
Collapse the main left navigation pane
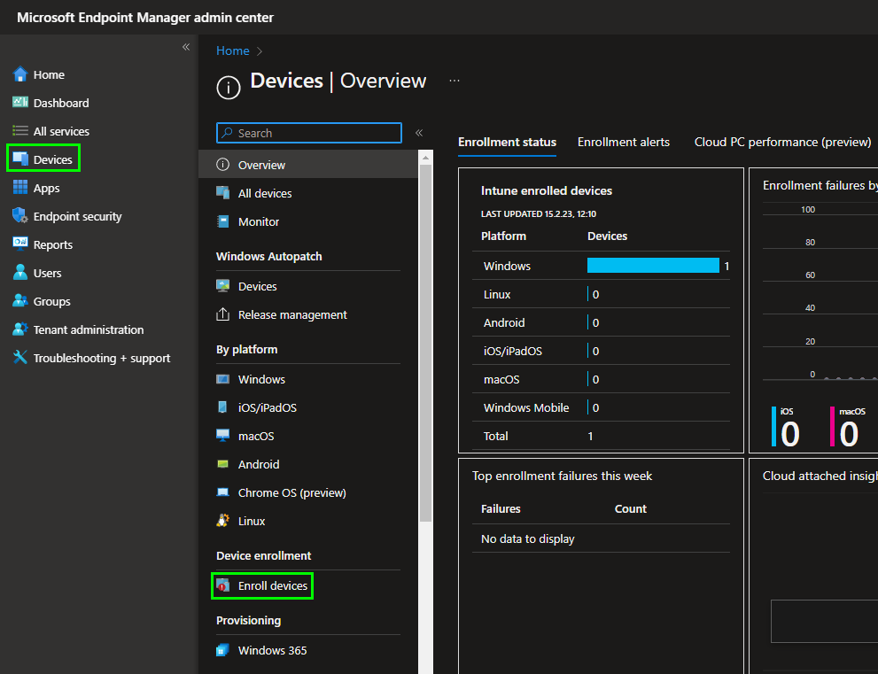click(x=186, y=47)
